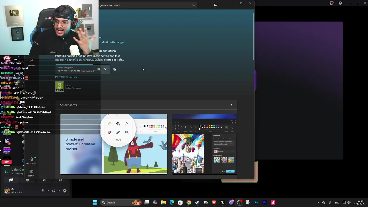Image resolution: width=368 pixels, height=207 pixels.
Task: Click Discord voice connection signal icon
Action: point(7,171)
